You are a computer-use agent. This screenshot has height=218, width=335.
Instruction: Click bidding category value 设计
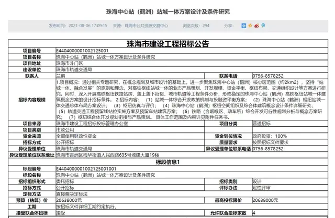click(257, 181)
